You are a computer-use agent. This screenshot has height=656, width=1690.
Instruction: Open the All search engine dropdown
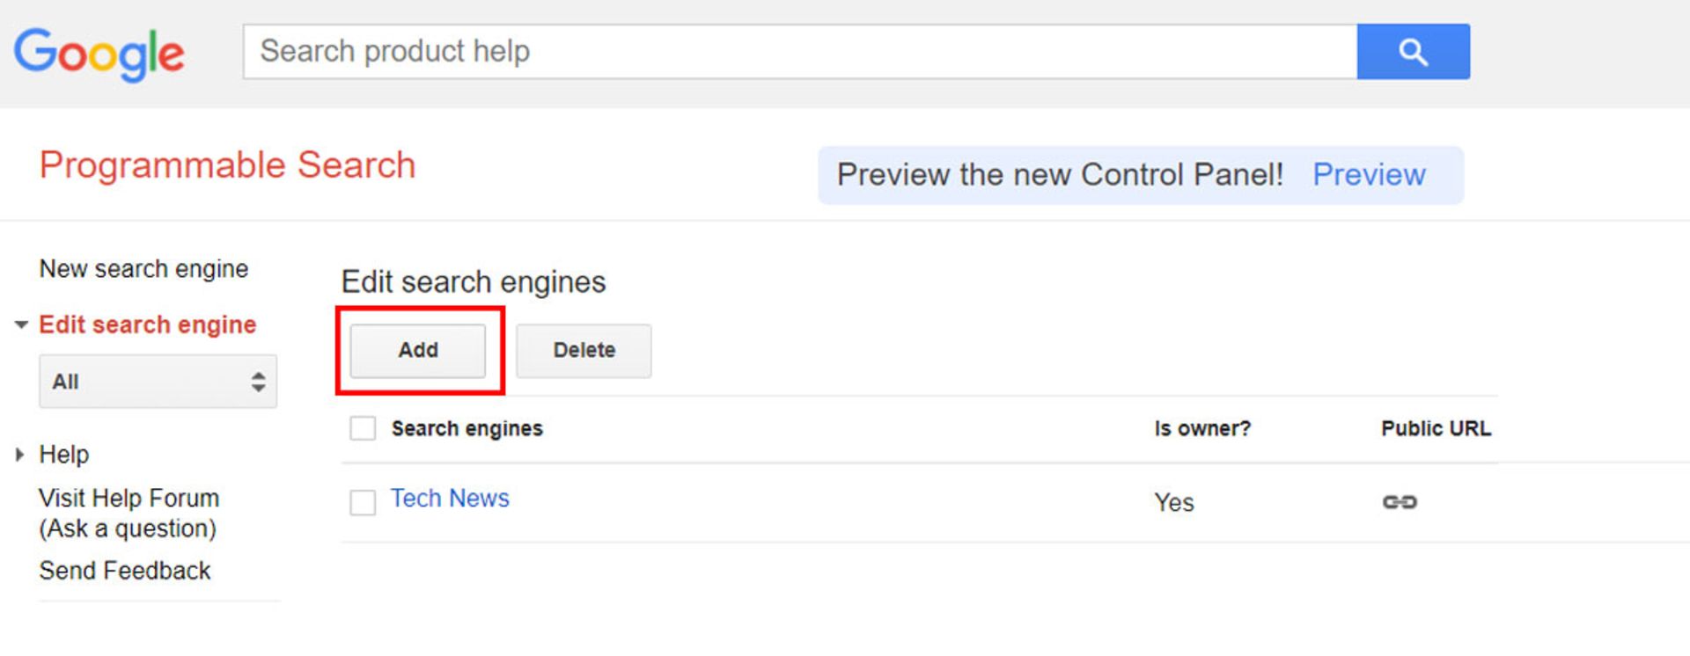point(158,382)
